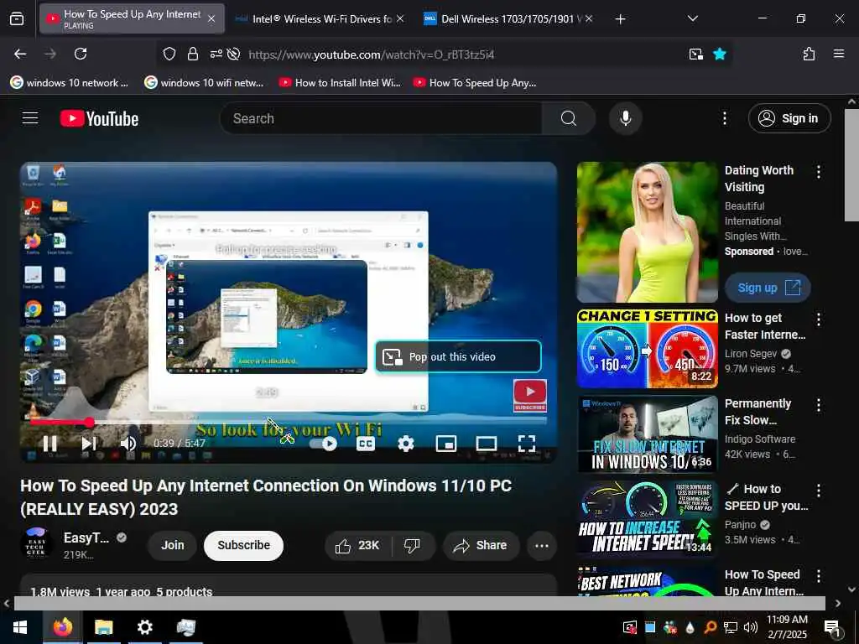Screen dimensions: 859x644
Task: Open Settings gear on taskbar
Action: [144, 627]
